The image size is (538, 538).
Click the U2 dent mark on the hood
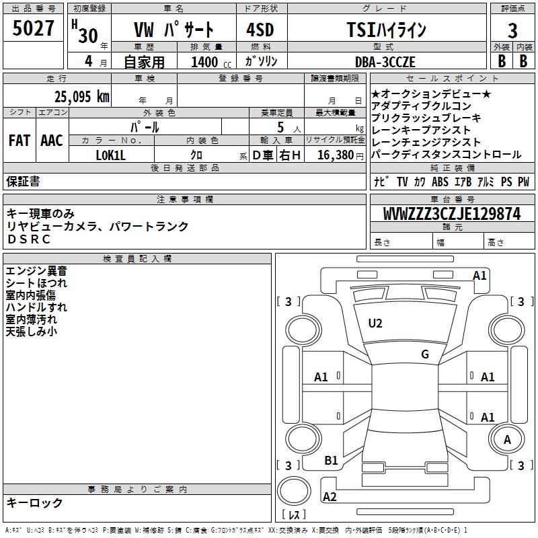click(x=375, y=323)
